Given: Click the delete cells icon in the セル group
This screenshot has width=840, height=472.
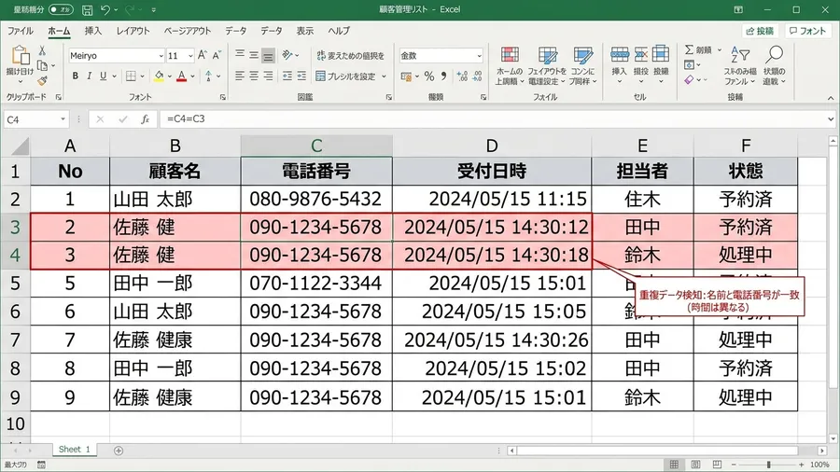Looking at the screenshot, I should coord(640,55).
